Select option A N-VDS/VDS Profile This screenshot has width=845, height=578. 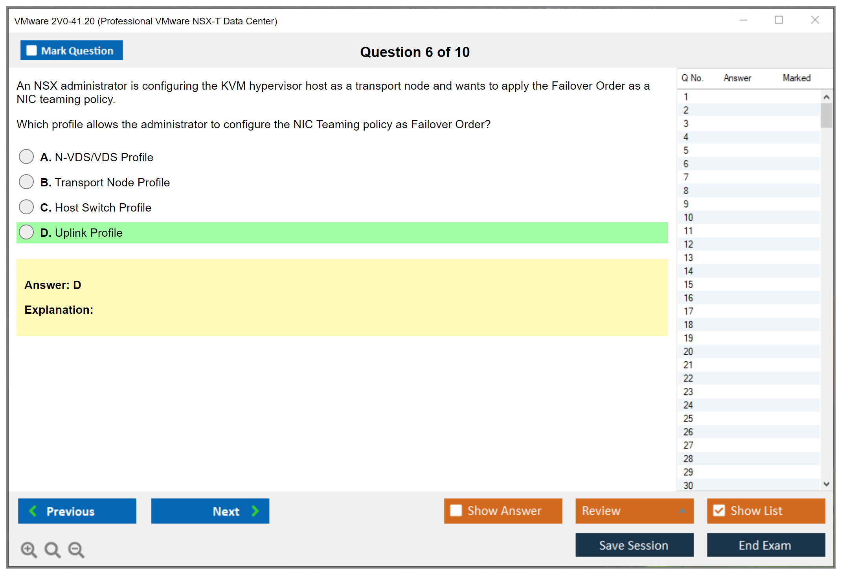coord(26,156)
